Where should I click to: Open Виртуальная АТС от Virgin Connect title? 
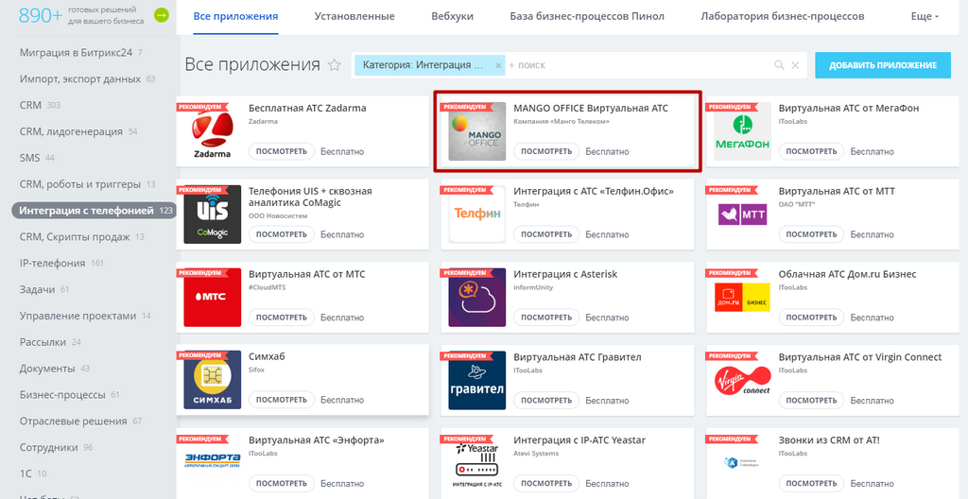pyautogui.click(x=860, y=357)
